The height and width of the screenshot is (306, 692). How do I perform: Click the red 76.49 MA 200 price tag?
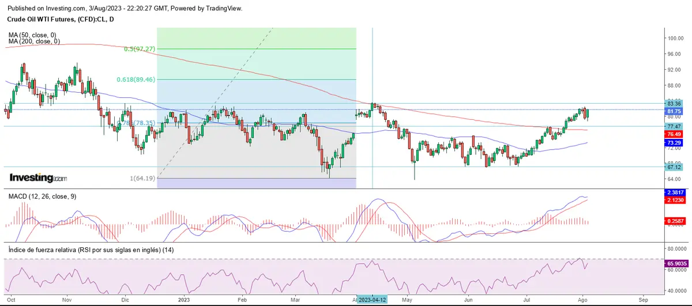pos(674,134)
